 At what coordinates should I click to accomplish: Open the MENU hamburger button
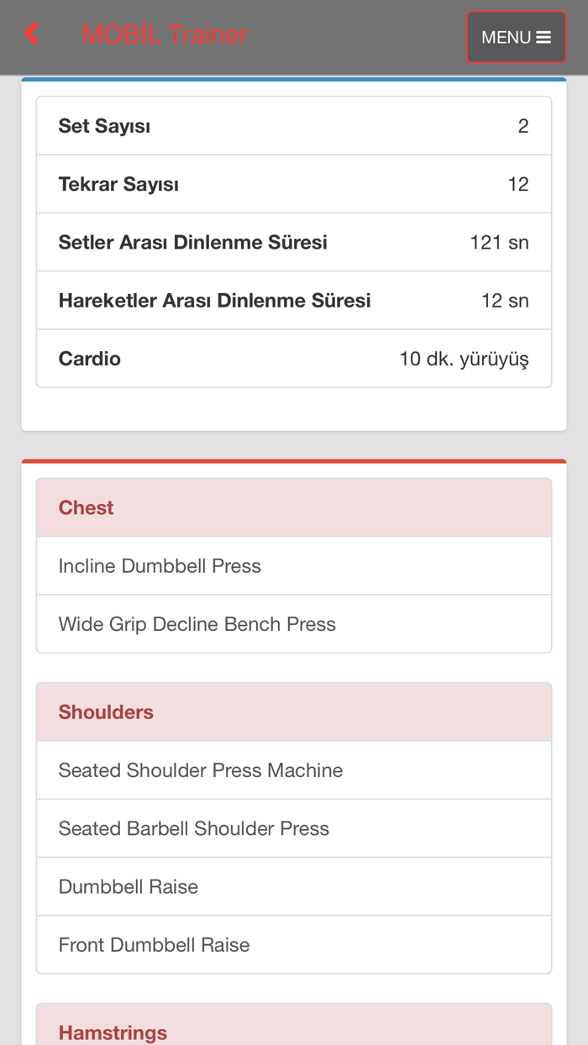click(x=516, y=37)
